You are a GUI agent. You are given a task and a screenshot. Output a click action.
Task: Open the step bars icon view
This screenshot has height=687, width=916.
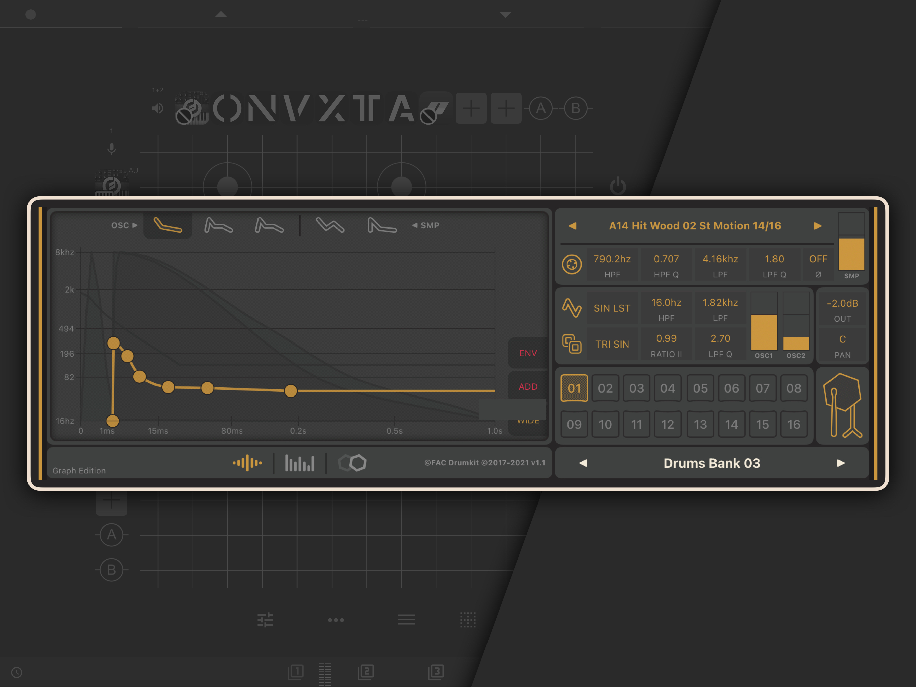click(x=299, y=463)
